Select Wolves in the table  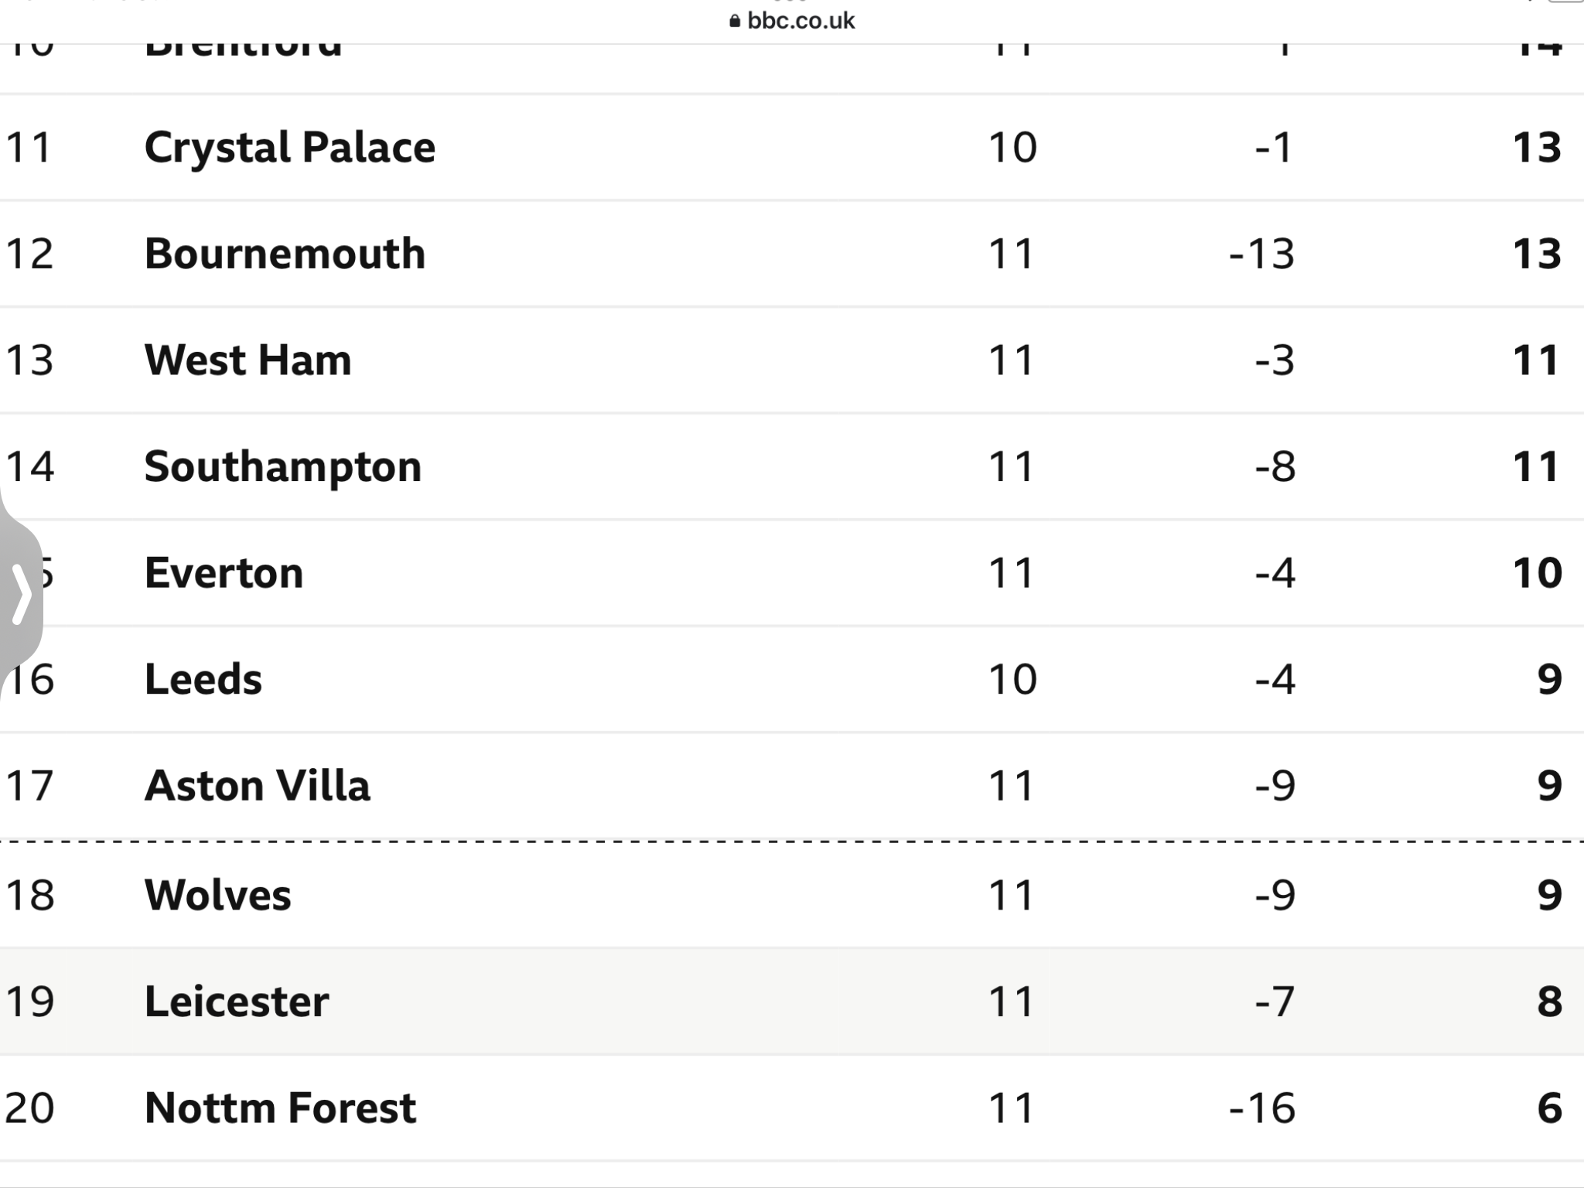point(218,895)
